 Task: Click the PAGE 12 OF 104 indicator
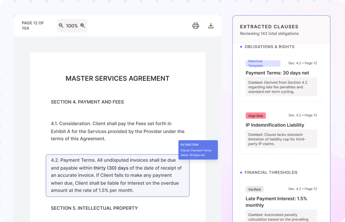[x=33, y=26]
